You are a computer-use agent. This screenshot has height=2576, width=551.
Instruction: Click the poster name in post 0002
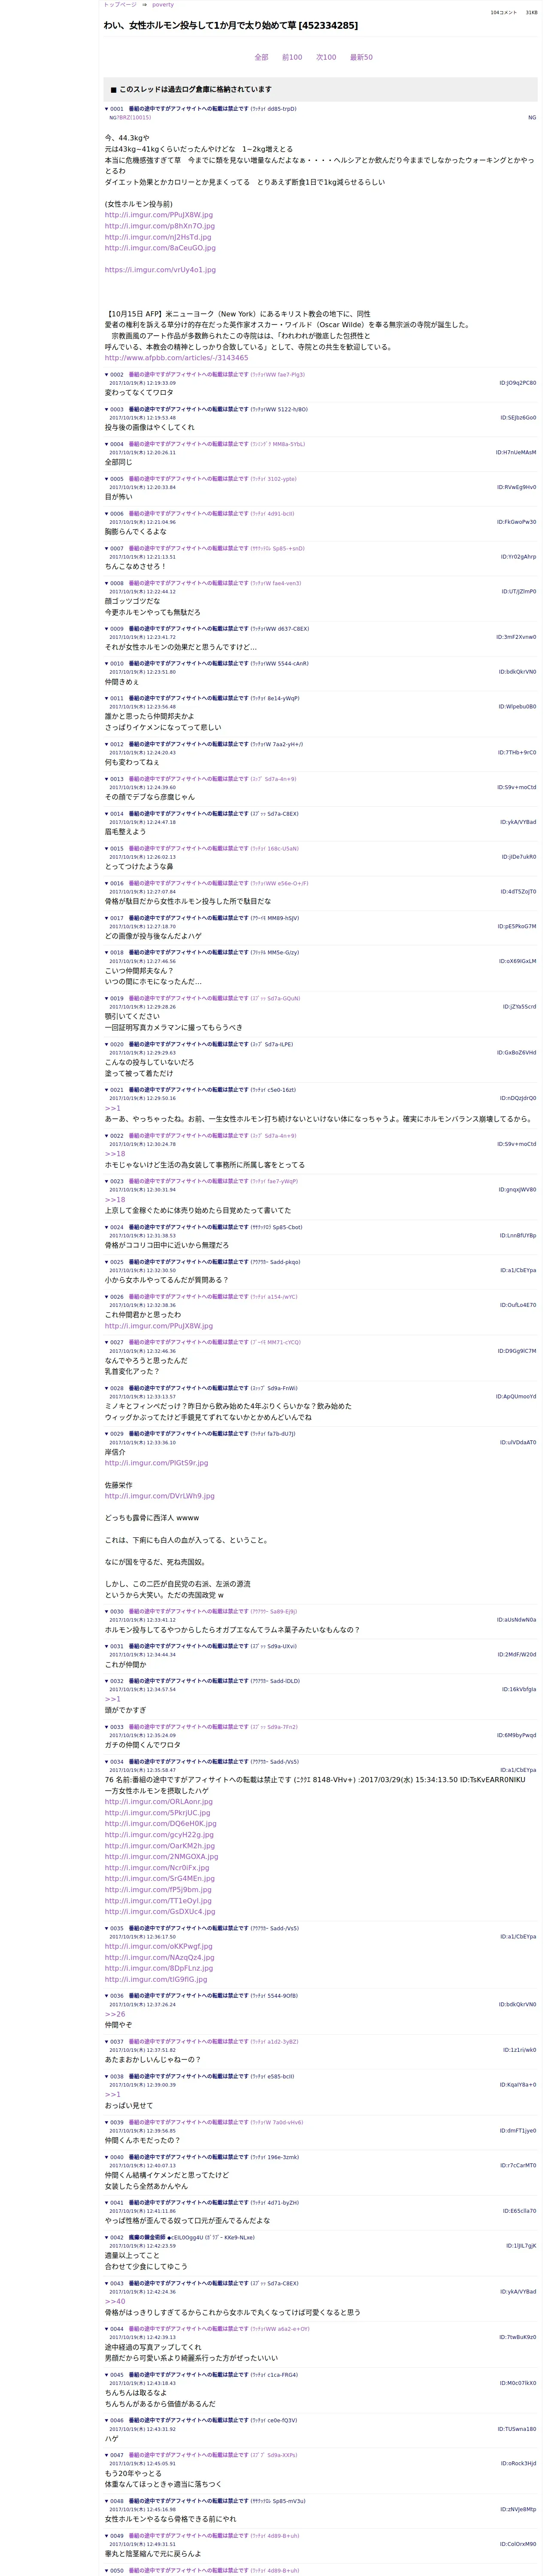(x=188, y=374)
